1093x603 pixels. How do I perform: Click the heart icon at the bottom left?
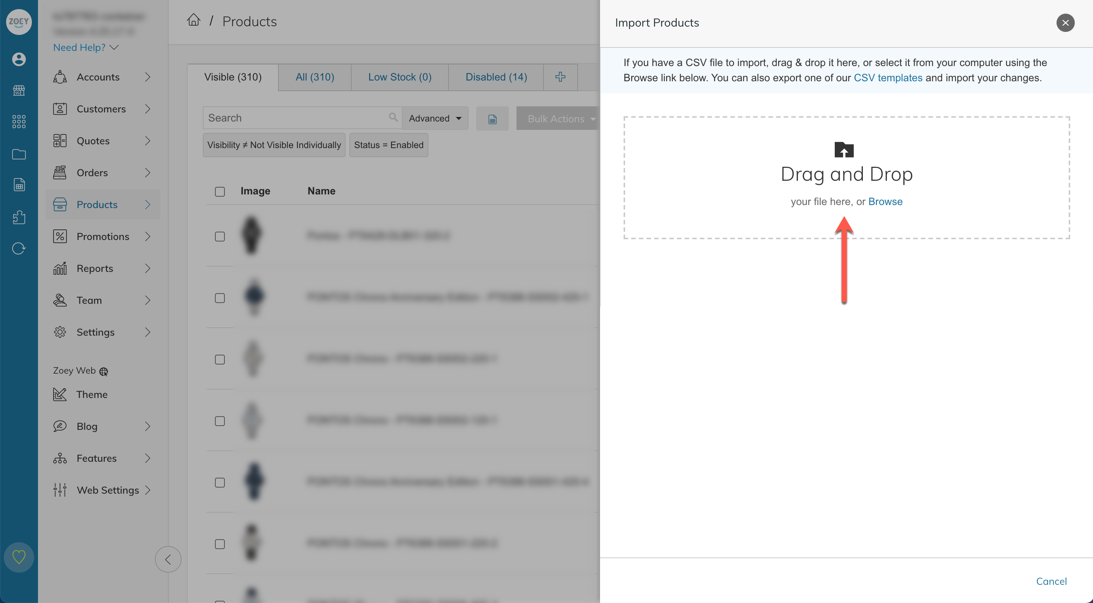pyautogui.click(x=19, y=557)
